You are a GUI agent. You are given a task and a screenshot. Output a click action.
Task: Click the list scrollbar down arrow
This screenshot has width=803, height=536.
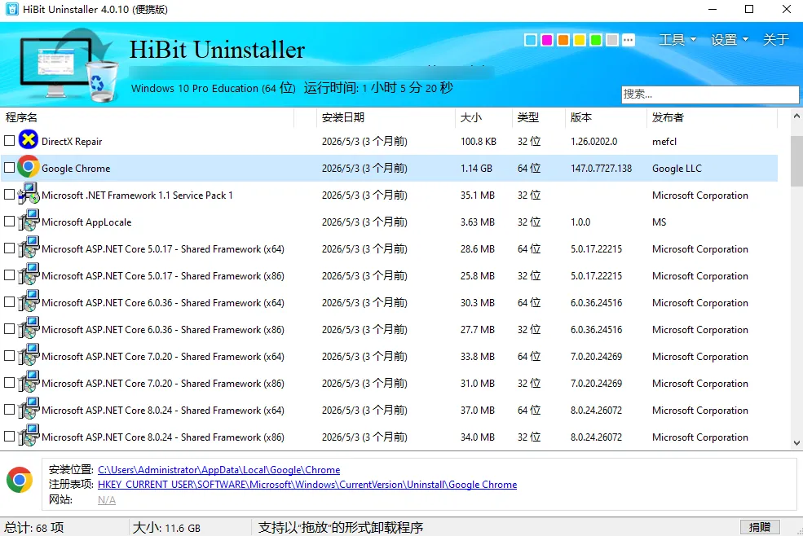point(796,443)
